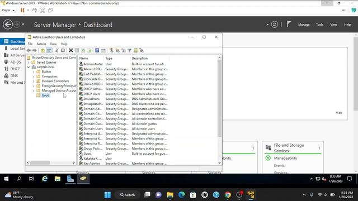Click the Filter funnel toolbar icon

(x=129, y=50)
